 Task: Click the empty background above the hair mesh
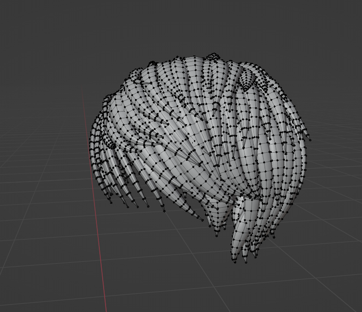[193, 24]
